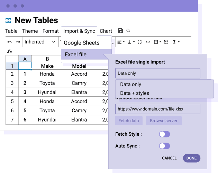The height and width of the screenshot is (173, 218).
Task: Click the undo arrow icon
Action: (x=10, y=42)
